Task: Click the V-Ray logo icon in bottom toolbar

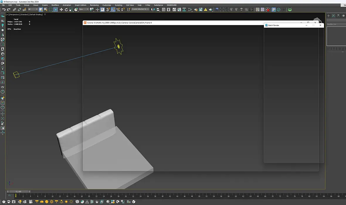Action: tap(134, 202)
